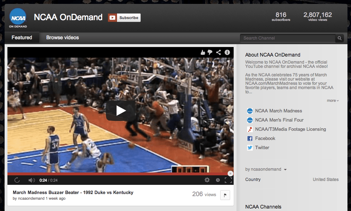Viewport: 351px width, 211px height.
Task: Like the video with thumbs-up icon
Action: point(203,52)
